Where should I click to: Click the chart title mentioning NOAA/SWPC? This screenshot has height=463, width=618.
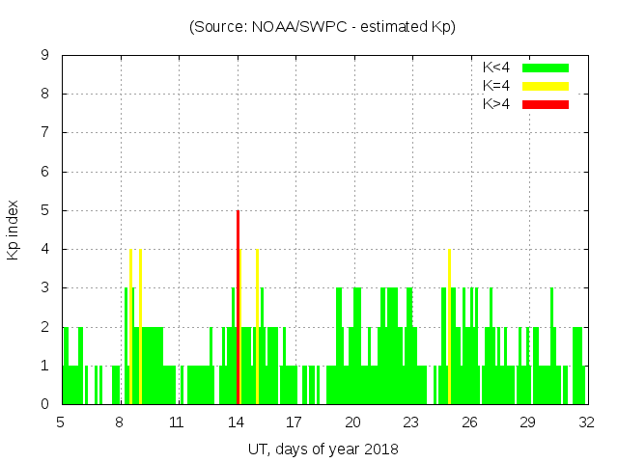click(323, 27)
